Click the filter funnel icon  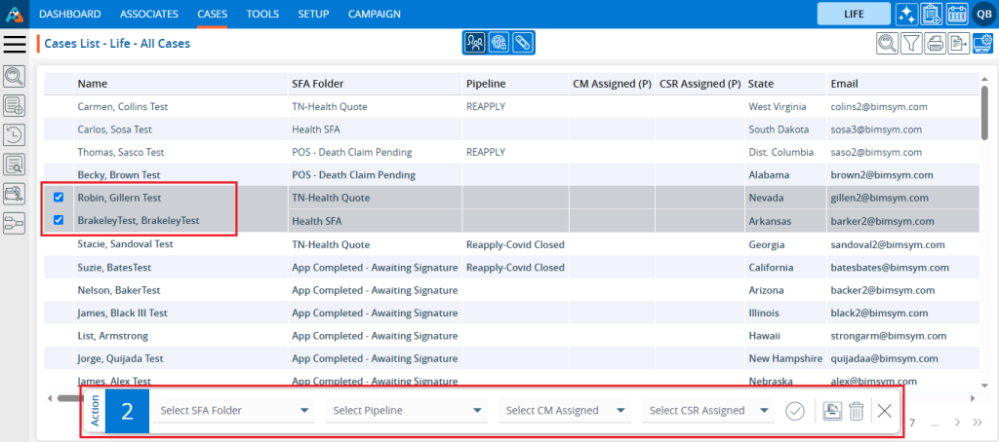[x=910, y=43]
